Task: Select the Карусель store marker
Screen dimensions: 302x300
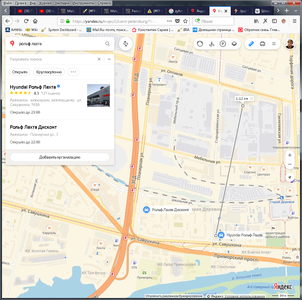Action: coord(49,228)
